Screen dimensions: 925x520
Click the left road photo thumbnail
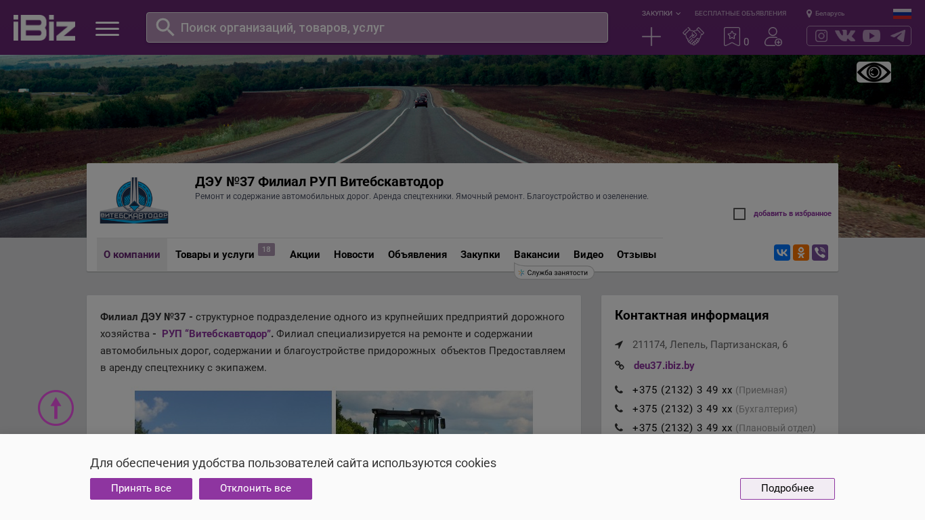[233, 412]
